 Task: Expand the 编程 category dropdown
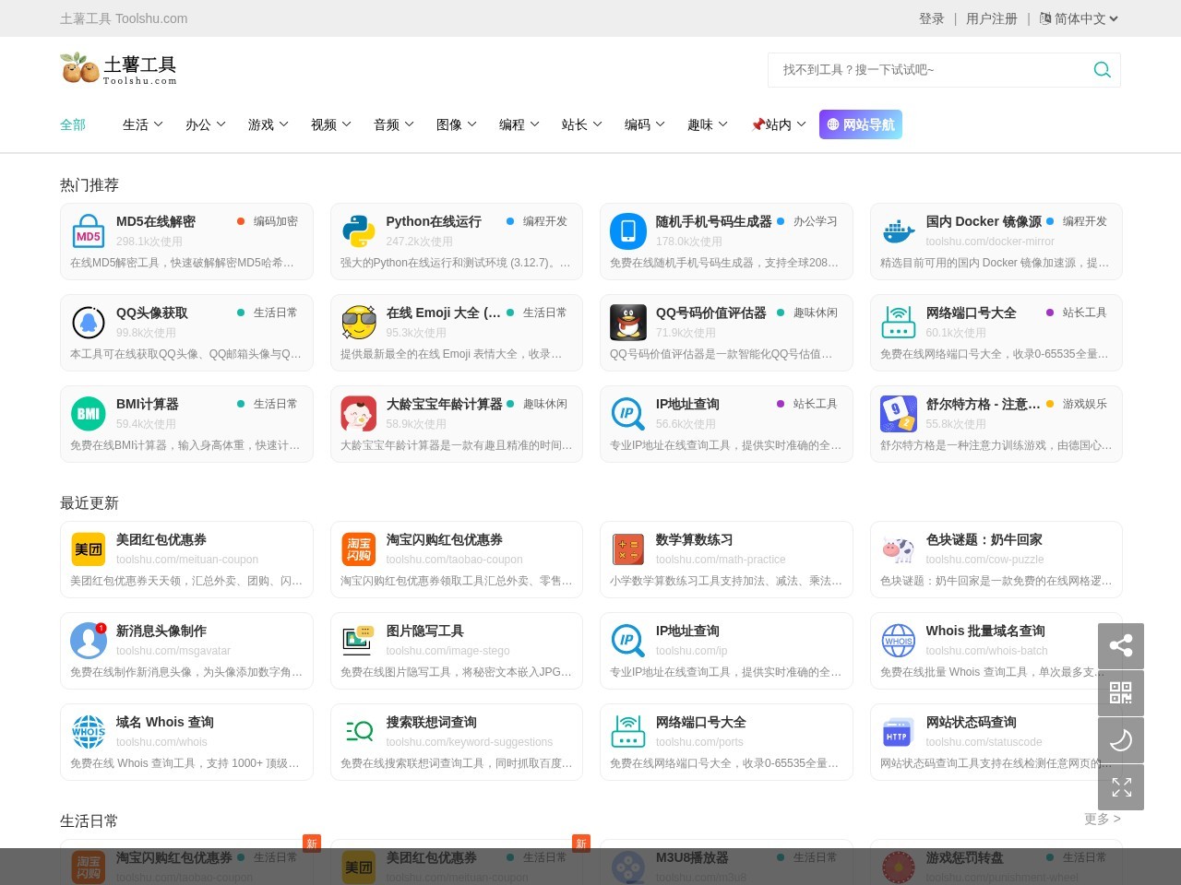click(x=519, y=124)
